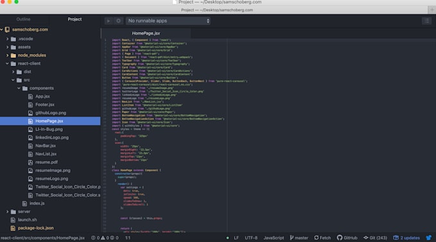Collapse the src folder chevron
The height and width of the screenshot is (242, 436).
[x=13, y=80]
